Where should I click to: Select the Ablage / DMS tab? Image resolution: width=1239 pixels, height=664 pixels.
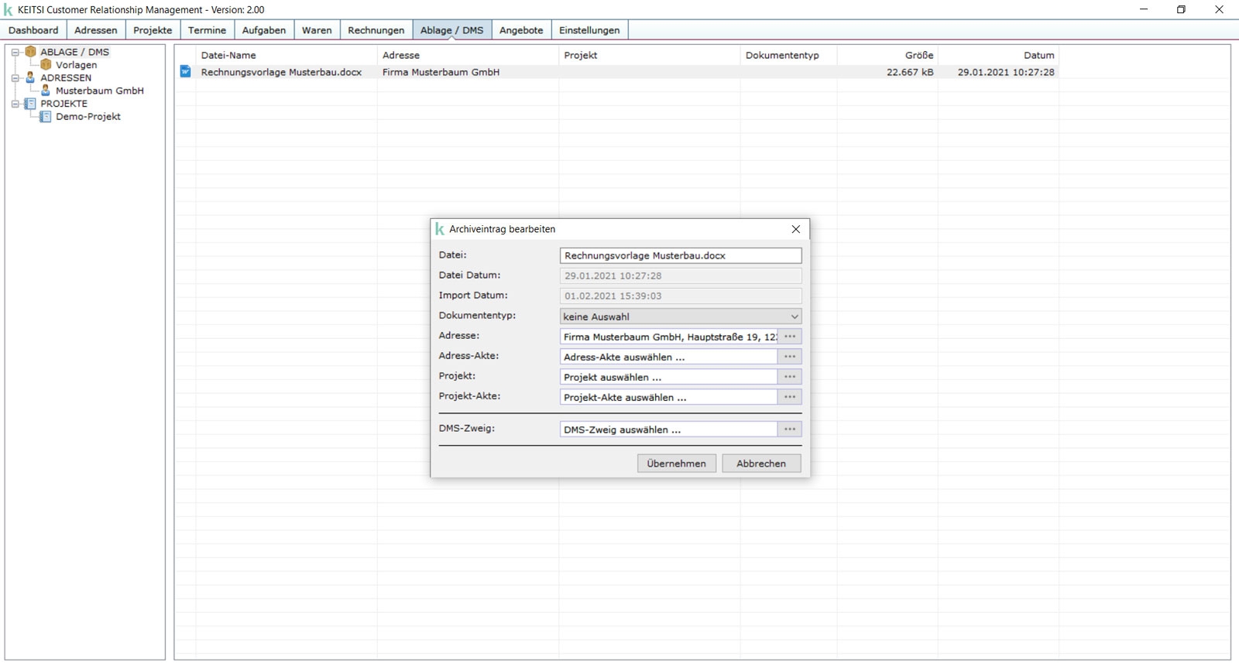pos(452,30)
